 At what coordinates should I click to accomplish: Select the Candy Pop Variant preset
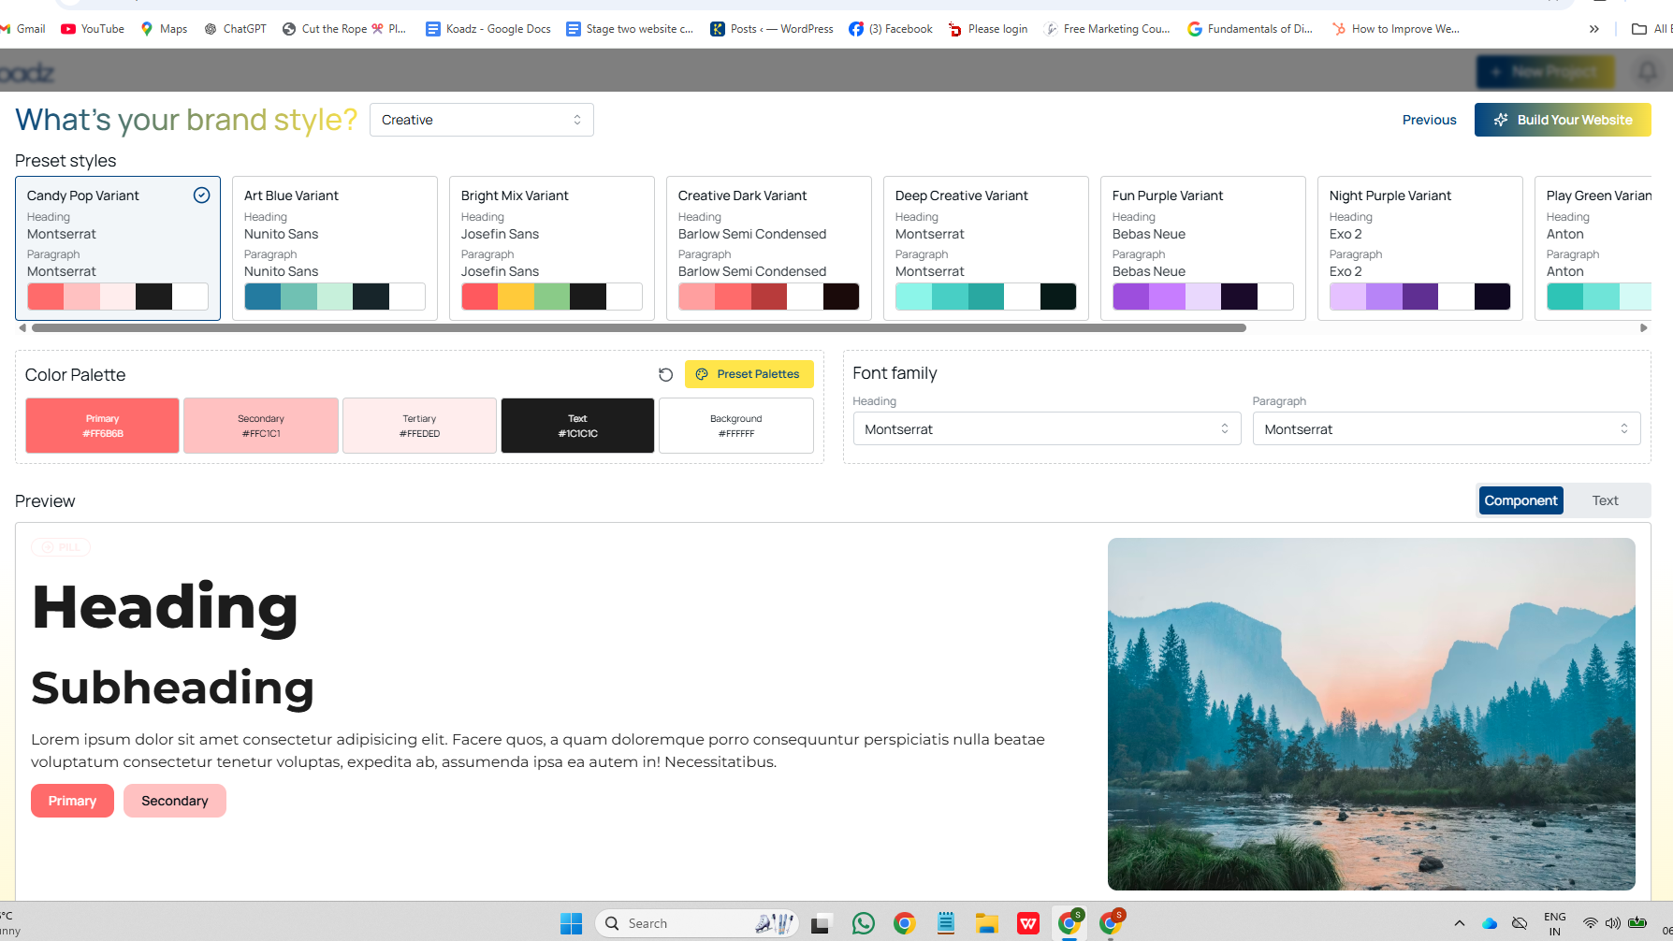(118, 248)
